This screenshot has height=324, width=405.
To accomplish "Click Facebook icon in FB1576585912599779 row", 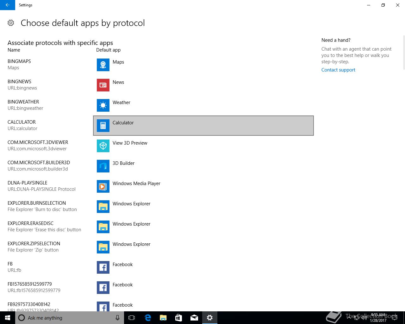I will (103, 288).
